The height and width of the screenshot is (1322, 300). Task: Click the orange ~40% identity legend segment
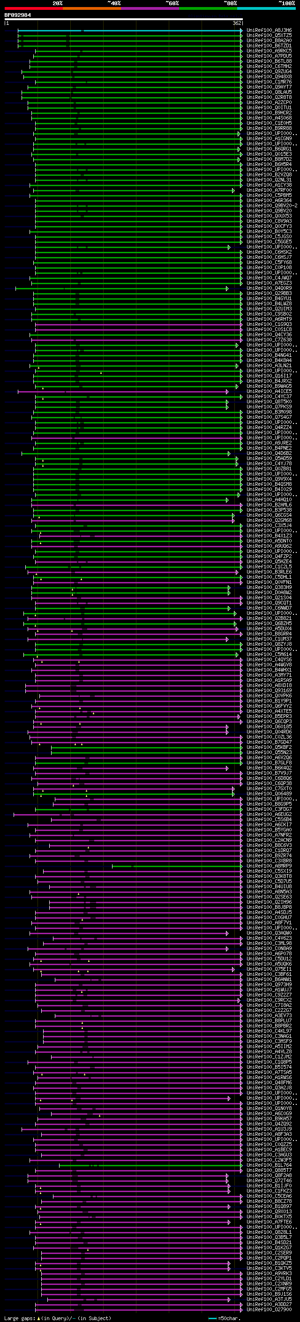coord(92,8)
